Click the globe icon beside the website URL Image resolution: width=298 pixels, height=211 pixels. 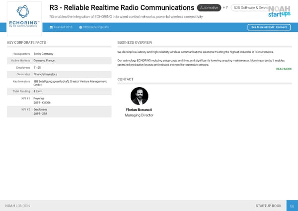[x=80, y=27]
